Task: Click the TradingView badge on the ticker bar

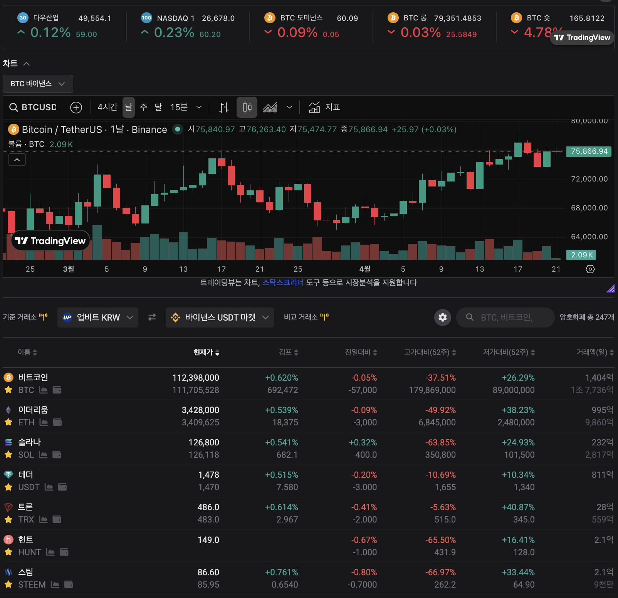Action: [582, 38]
